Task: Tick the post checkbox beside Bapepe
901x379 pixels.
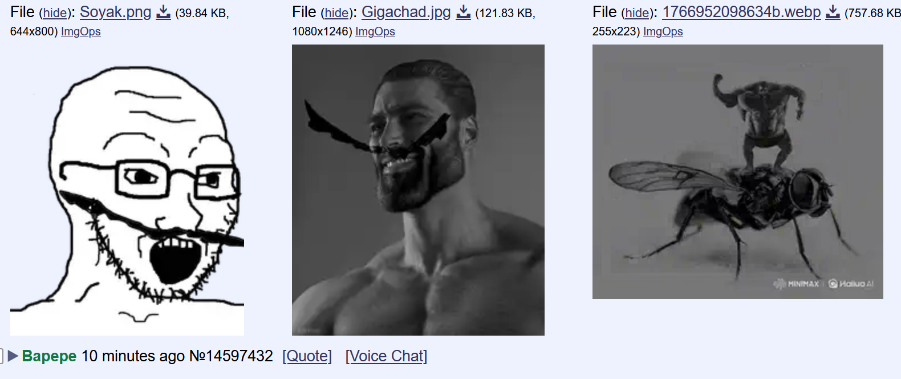Action: tap(1, 356)
